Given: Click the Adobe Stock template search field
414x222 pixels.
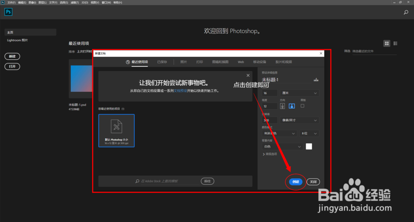Looking at the screenshot, I should (x=170, y=181).
